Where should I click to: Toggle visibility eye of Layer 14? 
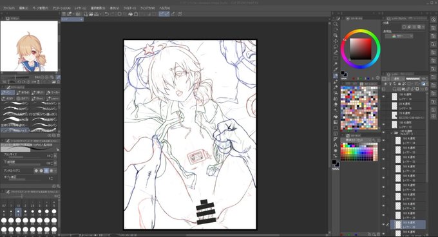[x=384, y=97]
